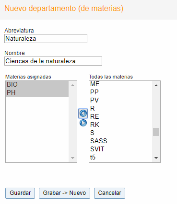Click down arrow of all subjects scrollbar
The image size is (177, 204).
coord(156,158)
